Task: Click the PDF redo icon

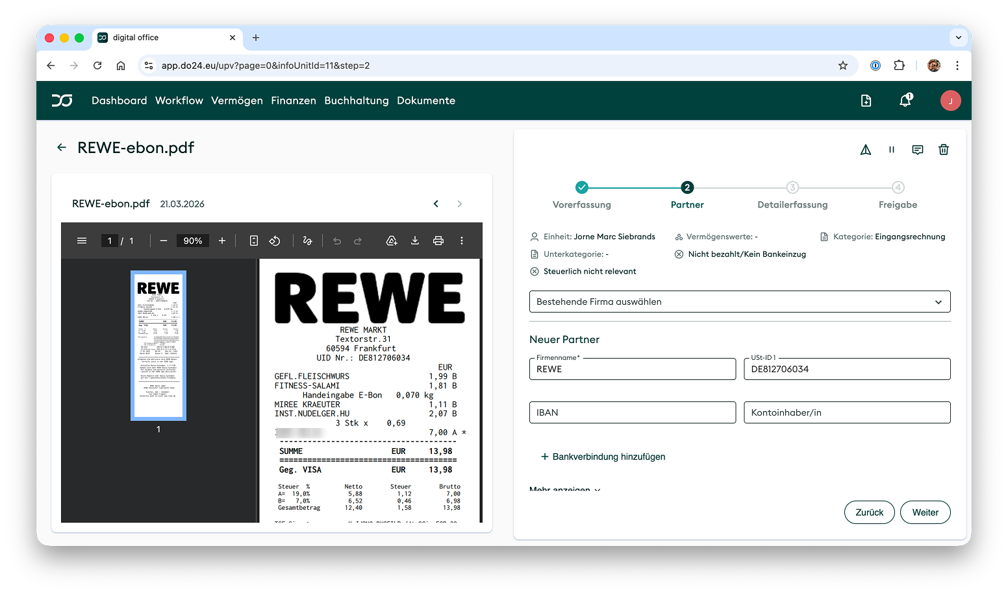Action: click(x=358, y=241)
